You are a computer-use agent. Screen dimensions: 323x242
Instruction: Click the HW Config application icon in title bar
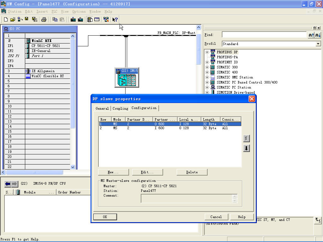tap(3, 4)
